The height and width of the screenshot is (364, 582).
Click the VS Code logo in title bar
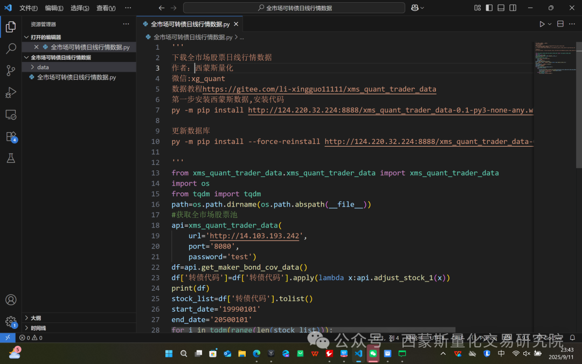[x=8, y=8]
